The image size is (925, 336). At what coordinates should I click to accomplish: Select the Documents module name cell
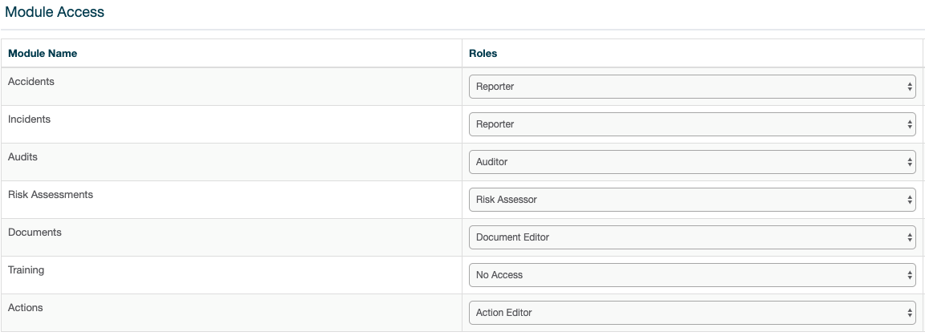tap(231, 237)
